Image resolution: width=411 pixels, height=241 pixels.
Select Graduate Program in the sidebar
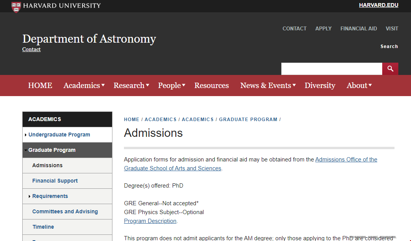coord(52,150)
